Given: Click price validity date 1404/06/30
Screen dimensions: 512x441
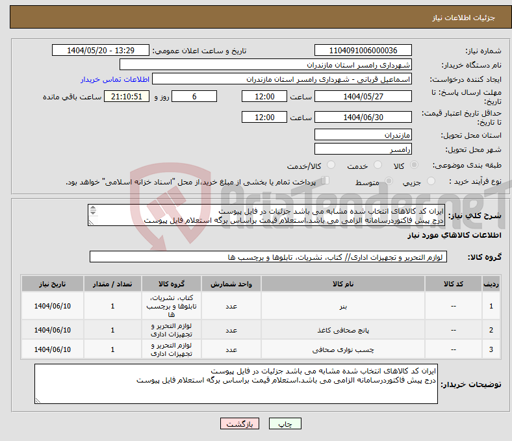Looking at the screenshot, I should tap(363, 117).
